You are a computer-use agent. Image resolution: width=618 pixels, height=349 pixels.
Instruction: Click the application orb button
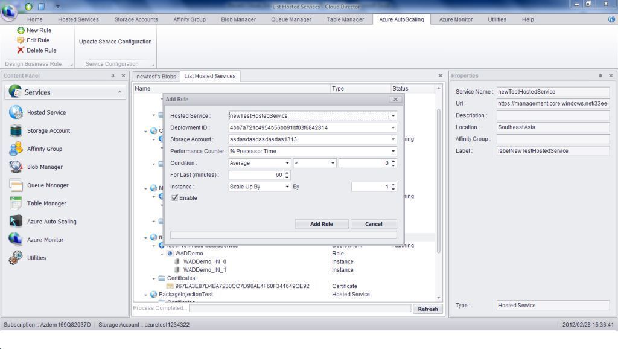click(8, 12)
